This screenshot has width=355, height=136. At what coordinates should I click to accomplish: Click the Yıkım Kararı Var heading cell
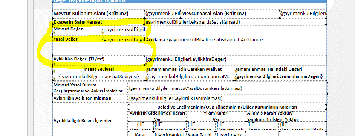[x=216, y=116]
